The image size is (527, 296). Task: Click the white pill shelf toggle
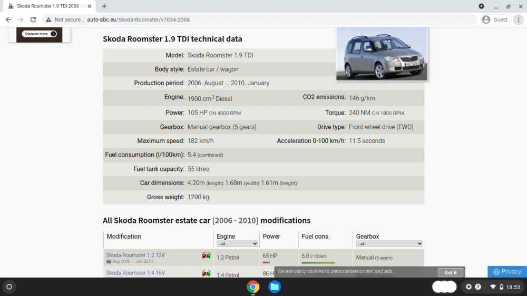click(x=444, y=287)
